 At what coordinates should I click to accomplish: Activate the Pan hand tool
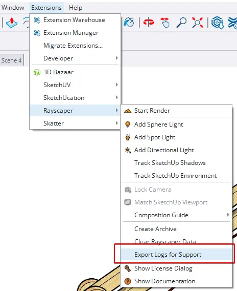[x=165, y=23]
